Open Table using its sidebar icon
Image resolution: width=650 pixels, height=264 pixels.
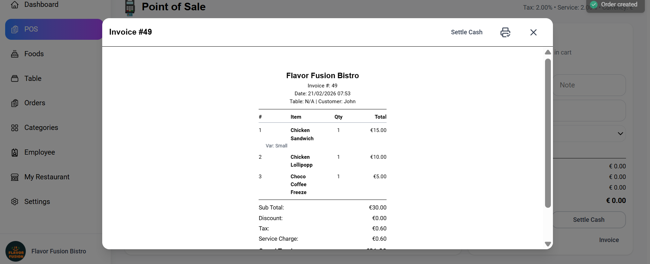(14, 78)
